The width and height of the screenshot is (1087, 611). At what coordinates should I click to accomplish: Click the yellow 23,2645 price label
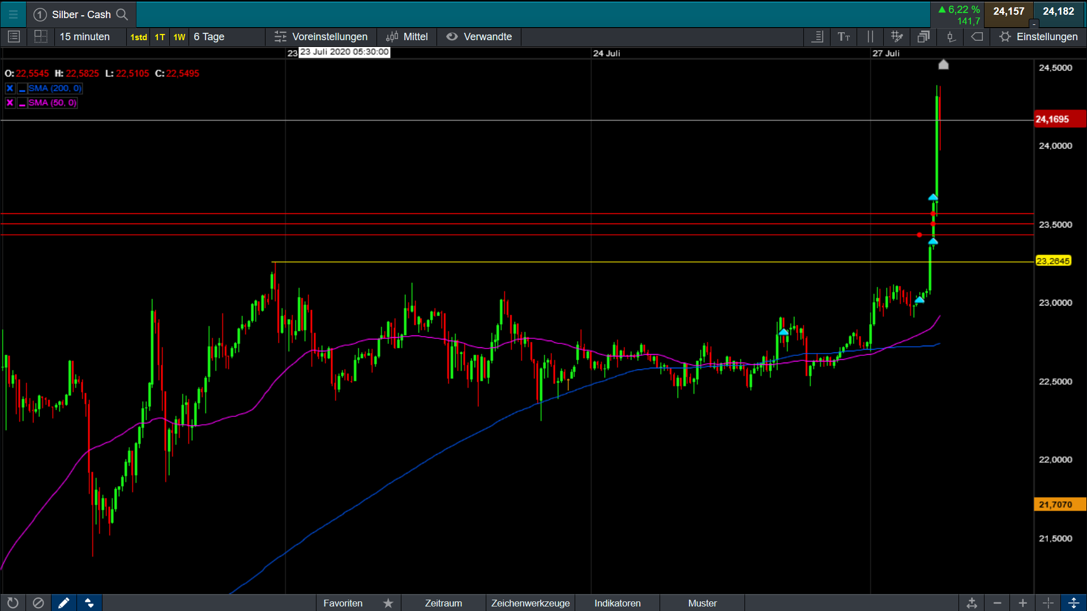click(1053, 261)
